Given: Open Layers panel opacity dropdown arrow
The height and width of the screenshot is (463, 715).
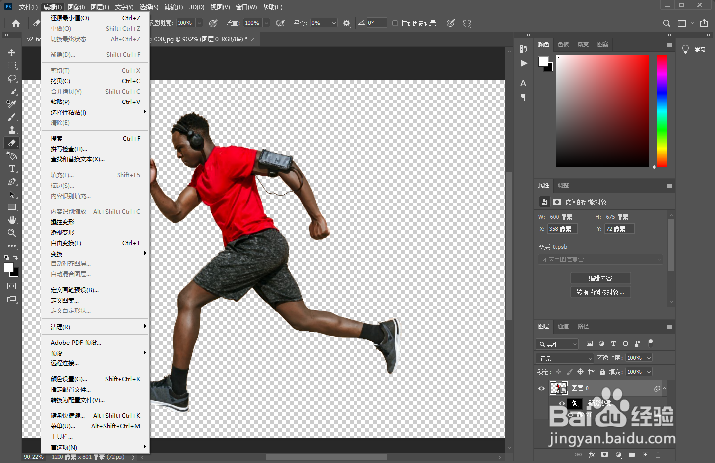Looking at the screenshot, I should 649,358.
